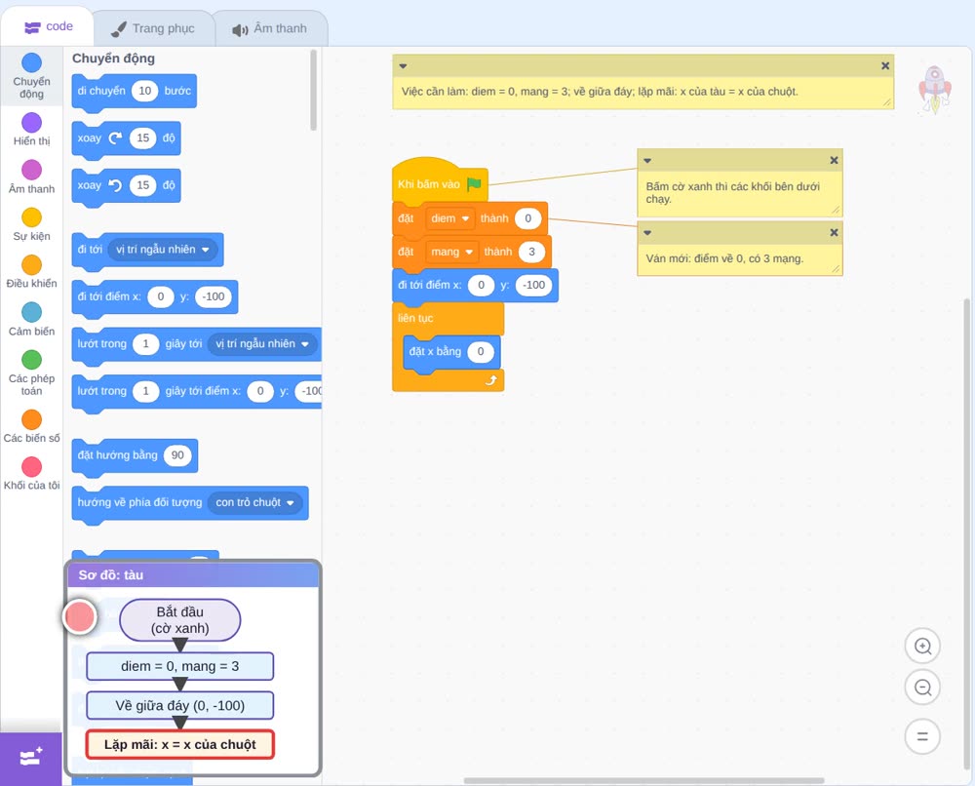
Task: Collapse the 'Ván mới' comment
Action: click(647, 232)
